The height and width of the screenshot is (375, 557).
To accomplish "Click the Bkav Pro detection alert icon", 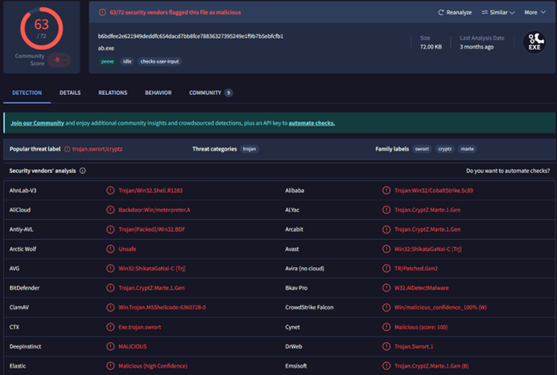I will point(386,288).
